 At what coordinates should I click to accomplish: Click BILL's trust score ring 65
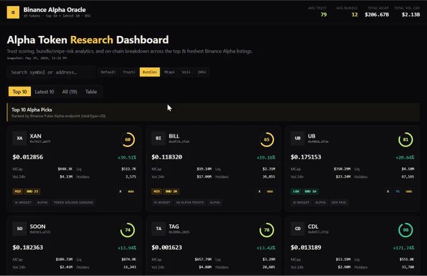[x=267, y=140]
